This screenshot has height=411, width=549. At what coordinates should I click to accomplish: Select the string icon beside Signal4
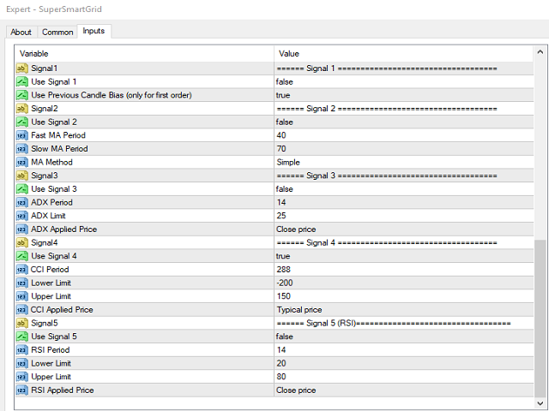point(21,242)
